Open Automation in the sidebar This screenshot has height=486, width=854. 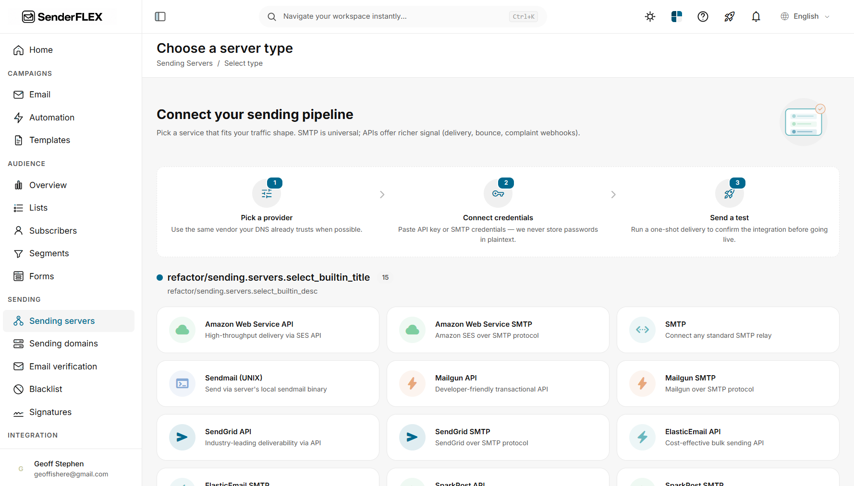pos(69,118)
